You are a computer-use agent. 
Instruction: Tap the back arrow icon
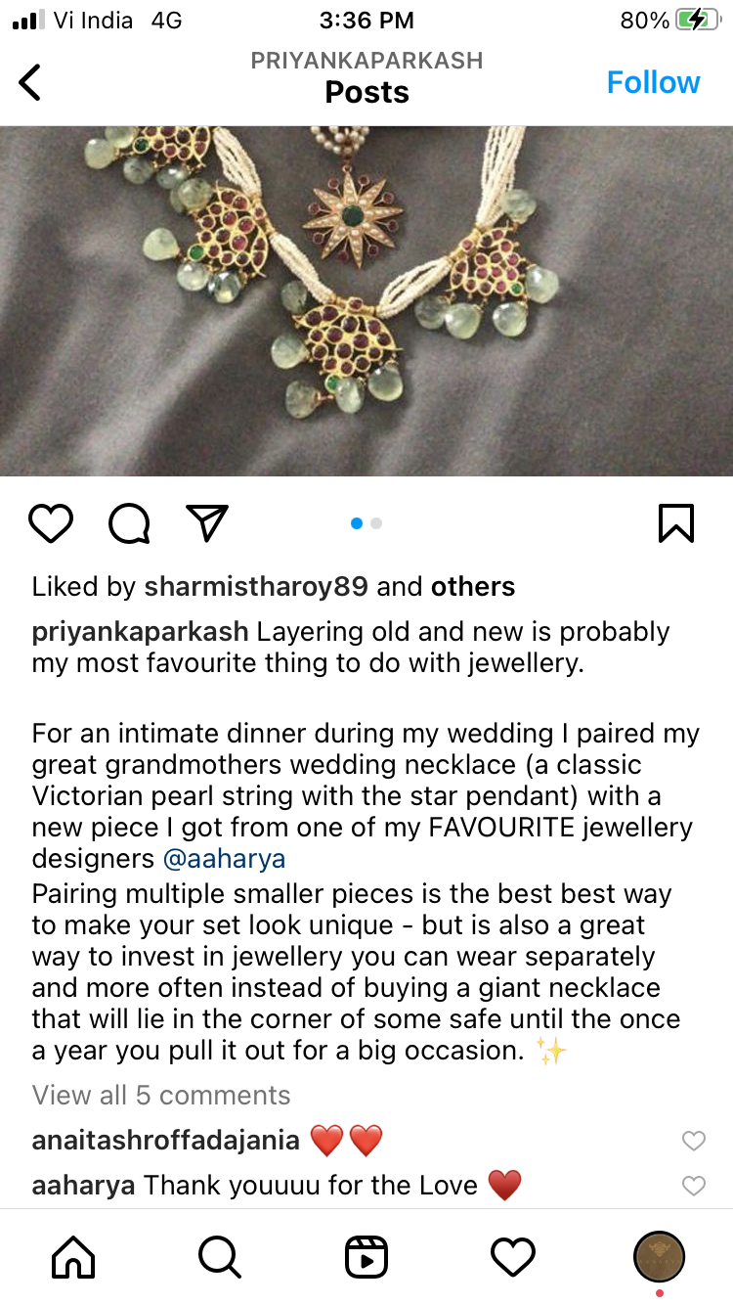click(31, 82)
